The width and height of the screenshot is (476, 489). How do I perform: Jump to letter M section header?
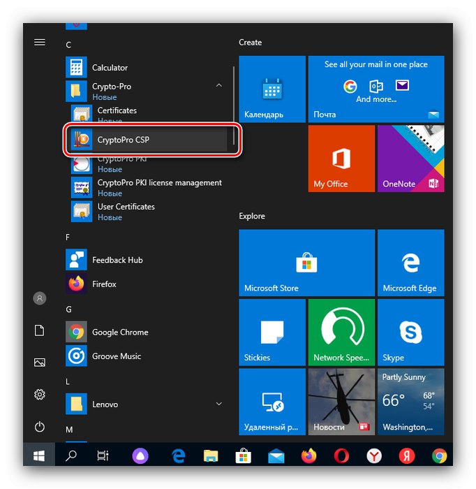[x=69, y=430]
